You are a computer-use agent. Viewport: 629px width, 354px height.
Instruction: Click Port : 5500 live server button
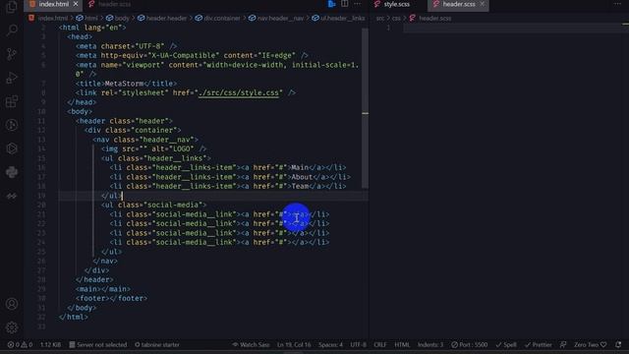click(469, 344)
